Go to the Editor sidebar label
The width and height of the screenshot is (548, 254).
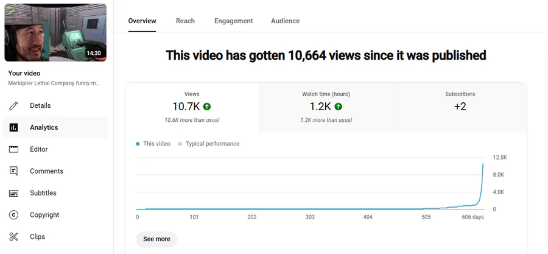click(39, 149)
